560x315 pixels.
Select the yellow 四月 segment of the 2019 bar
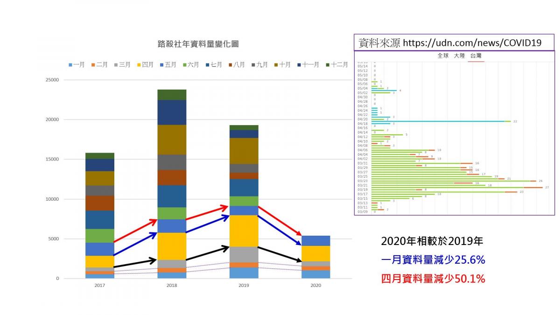point(244,231)
